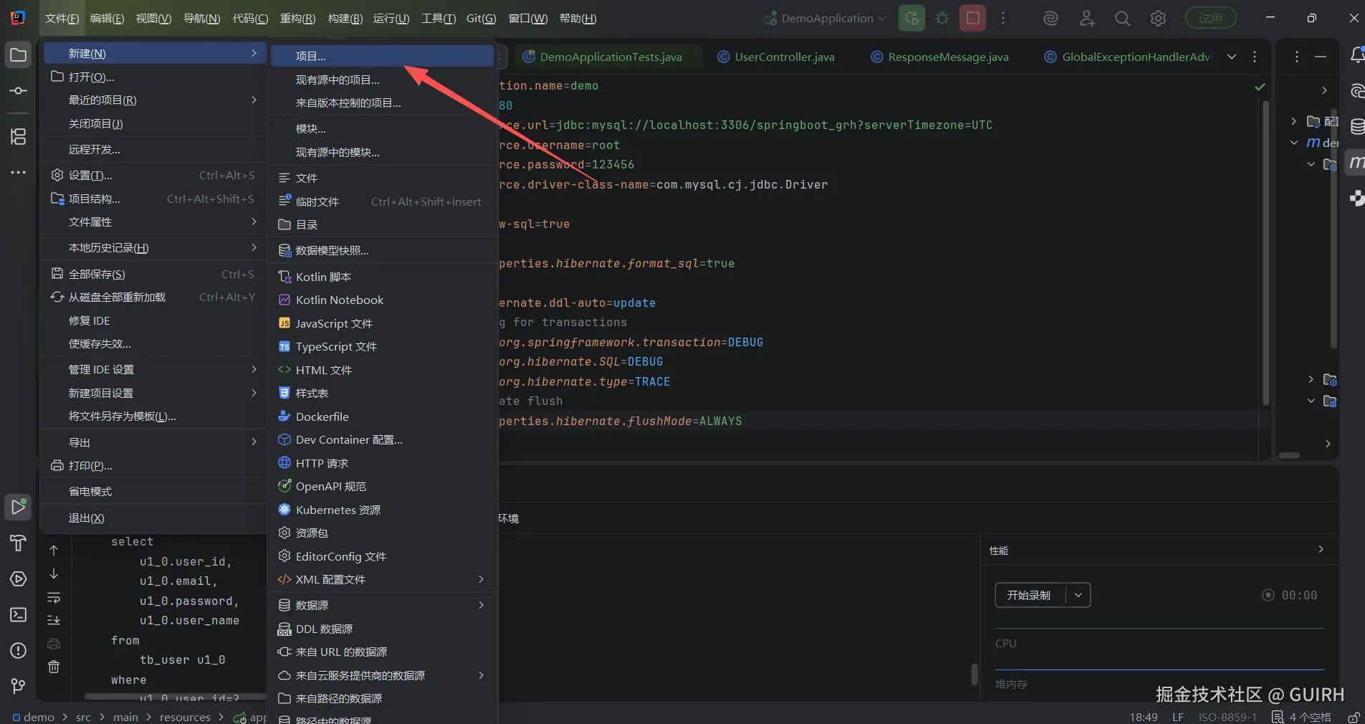Click the 18:49 caret position indicator
1365x724 pixels.
[1144, 717]
